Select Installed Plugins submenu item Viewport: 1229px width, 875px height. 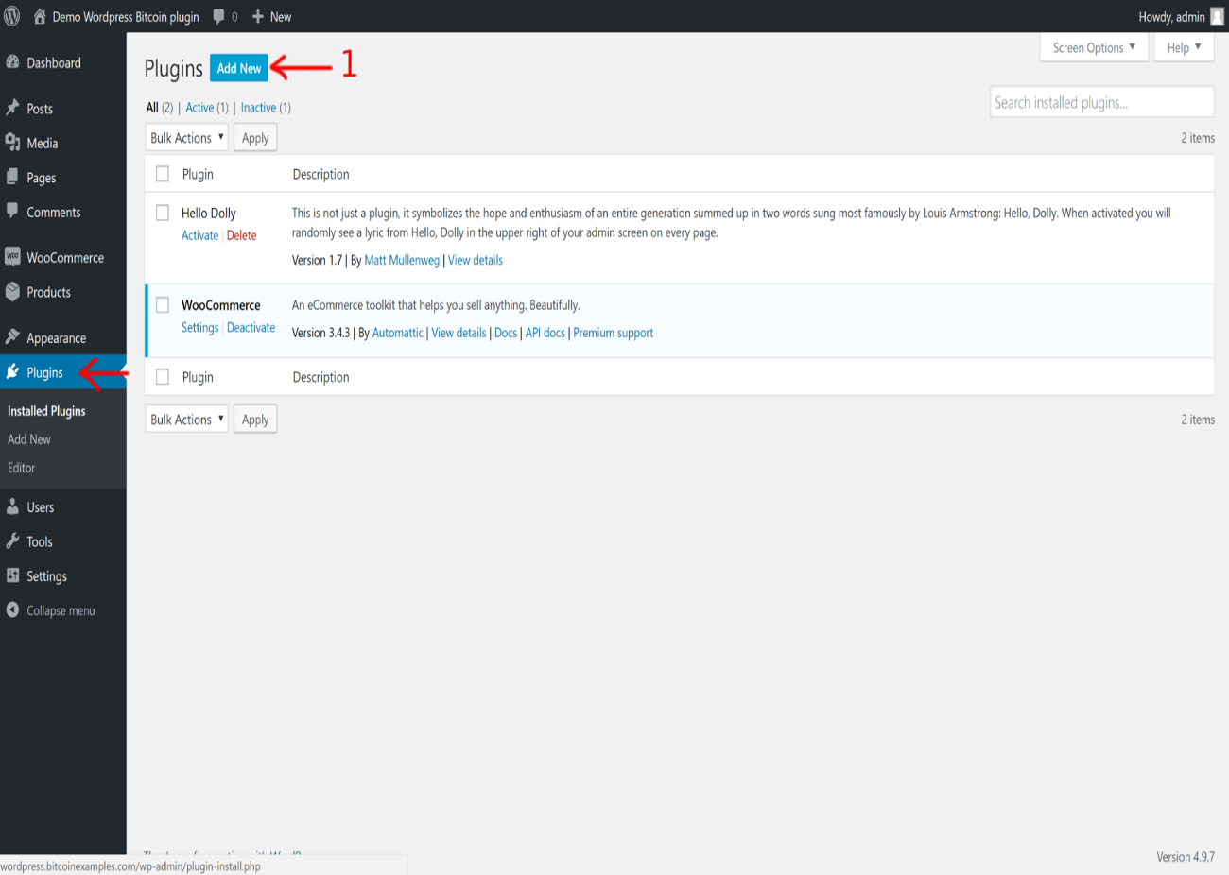46,411
